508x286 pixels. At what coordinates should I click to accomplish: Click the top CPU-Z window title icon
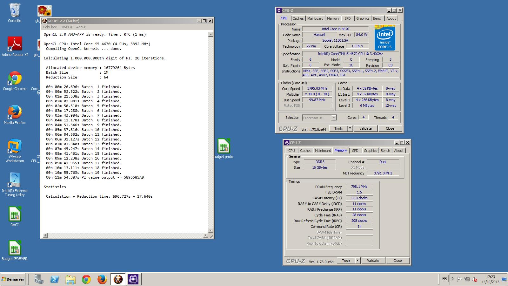[279, 10]
